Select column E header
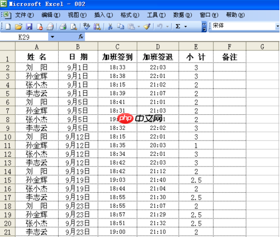 (x=196, y=47)
